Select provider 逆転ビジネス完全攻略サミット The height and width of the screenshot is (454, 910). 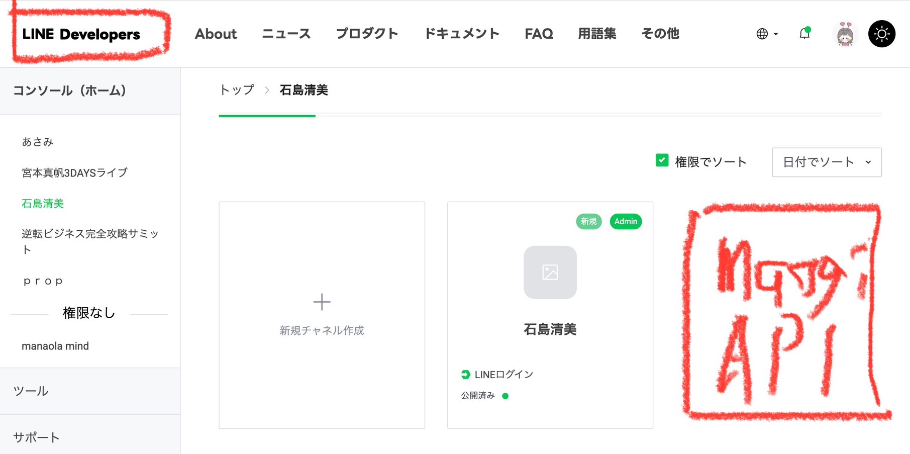click(x=90, y=242)
